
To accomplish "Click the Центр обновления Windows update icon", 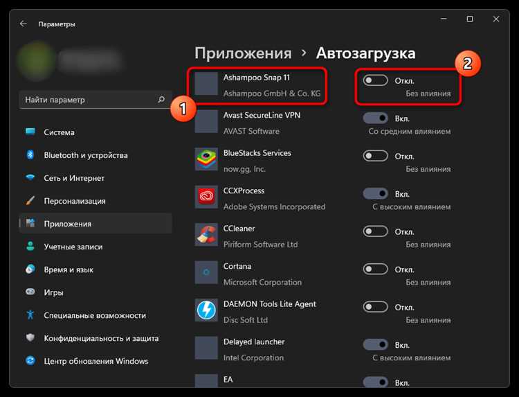I will 30,360.
